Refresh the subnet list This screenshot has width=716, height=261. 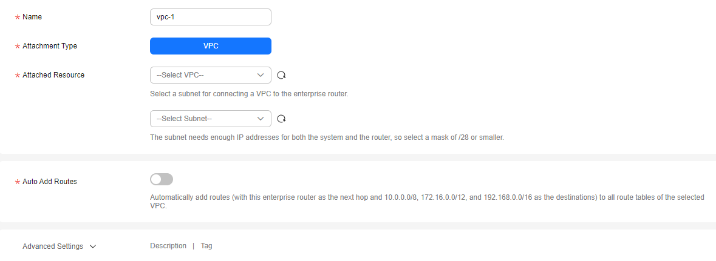pyautogui.click(x=281, y=119)
